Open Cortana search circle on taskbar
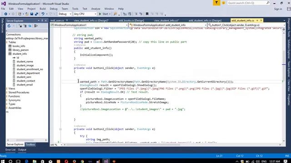The image size is (291, 163). point(10,161)
